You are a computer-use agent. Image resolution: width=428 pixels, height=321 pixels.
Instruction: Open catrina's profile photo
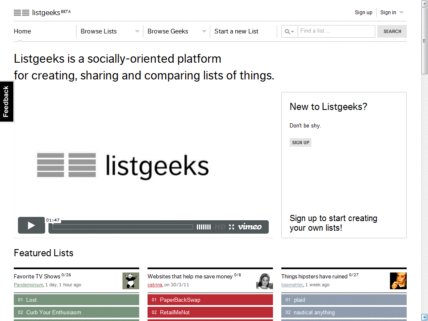click(x=265, y=281)
